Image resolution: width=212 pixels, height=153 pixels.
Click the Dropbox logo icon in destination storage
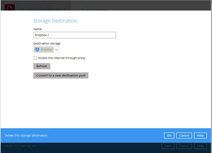pos(37,50)
